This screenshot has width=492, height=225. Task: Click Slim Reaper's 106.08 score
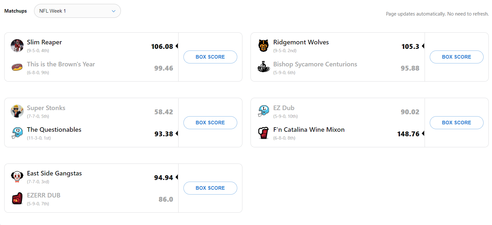point(162,47)
